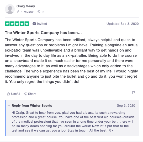The image size is (143, 142).
Task: Click the thumbs-up Useful icon
Action: (x=8, y=94)
